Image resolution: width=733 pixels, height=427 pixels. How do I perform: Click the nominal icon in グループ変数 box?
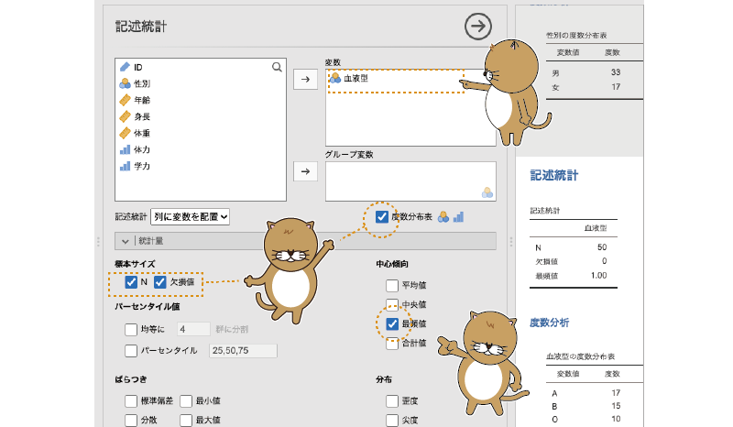tap(487, 192)
